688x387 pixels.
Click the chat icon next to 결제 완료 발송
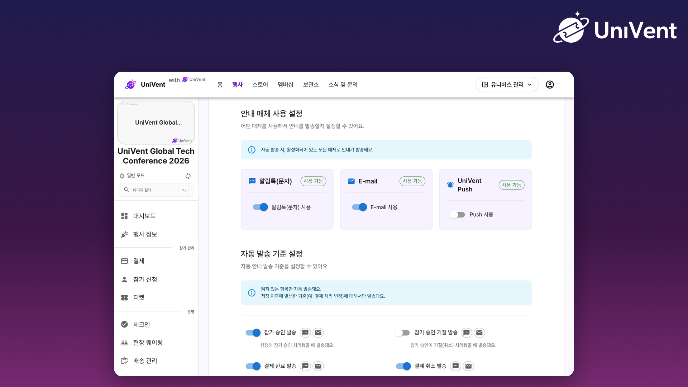point(305,366)
